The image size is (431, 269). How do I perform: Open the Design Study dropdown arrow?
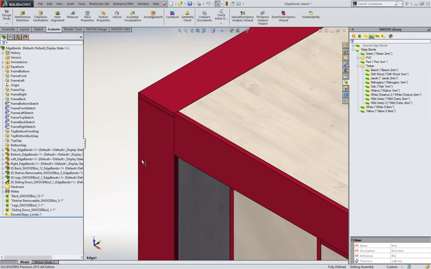(x=6, y=24)
